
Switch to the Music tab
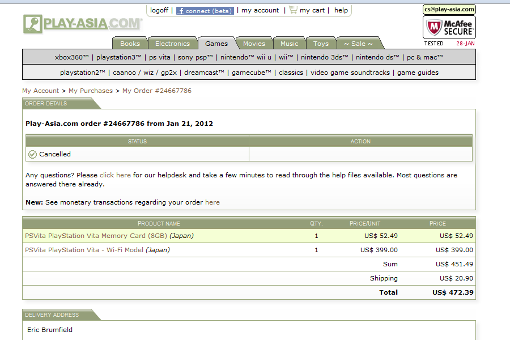[x=289, y=43]
